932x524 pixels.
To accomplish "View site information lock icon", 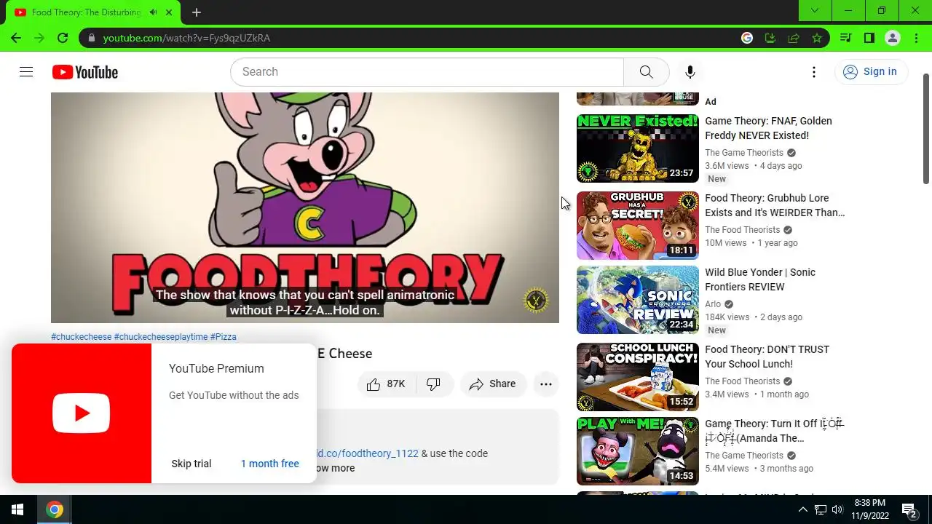I will [x=92, y=38].
